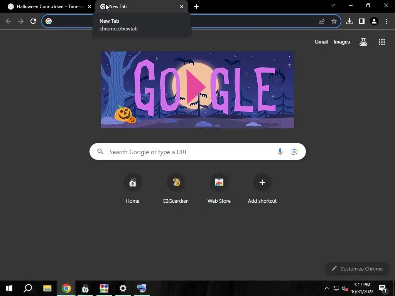Open Search Labs flask icon
The width and height of the screenshot is (395, 296).
363,42
